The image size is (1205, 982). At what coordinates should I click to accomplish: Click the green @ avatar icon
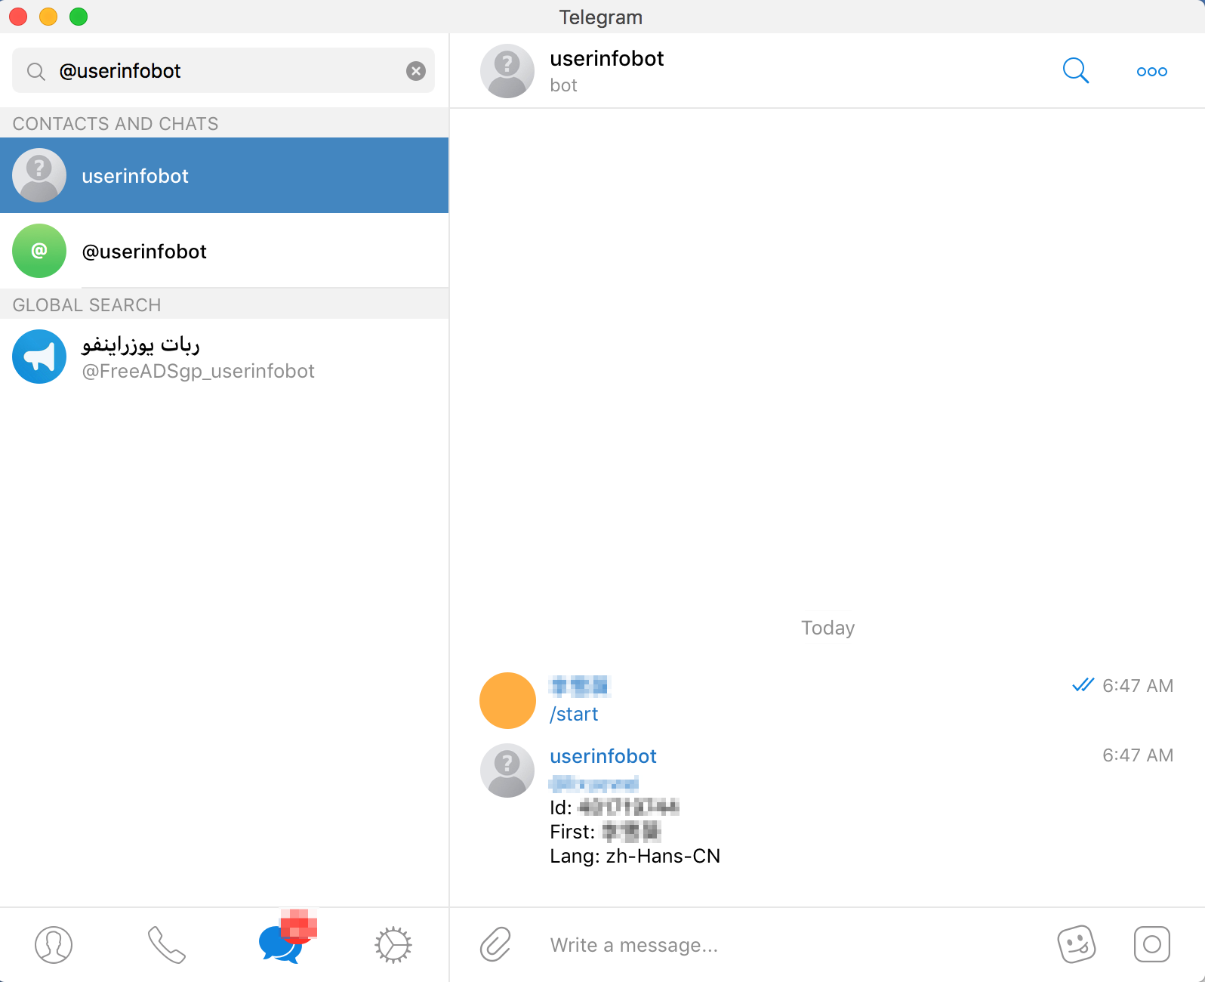point(39,251)
